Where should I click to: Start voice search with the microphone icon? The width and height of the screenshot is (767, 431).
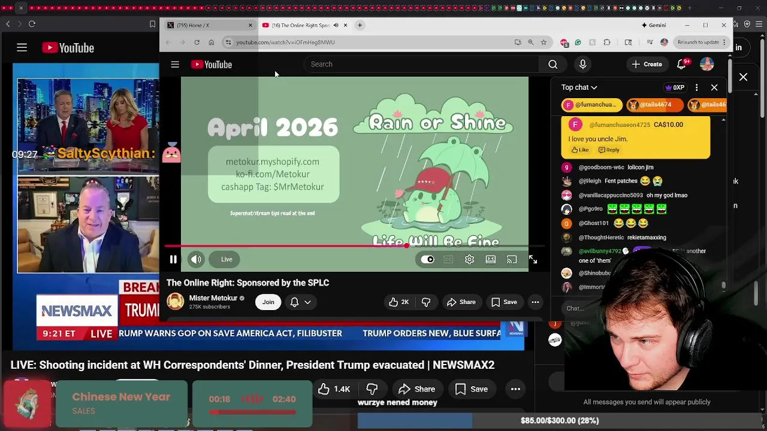click(x=582, y=64)
